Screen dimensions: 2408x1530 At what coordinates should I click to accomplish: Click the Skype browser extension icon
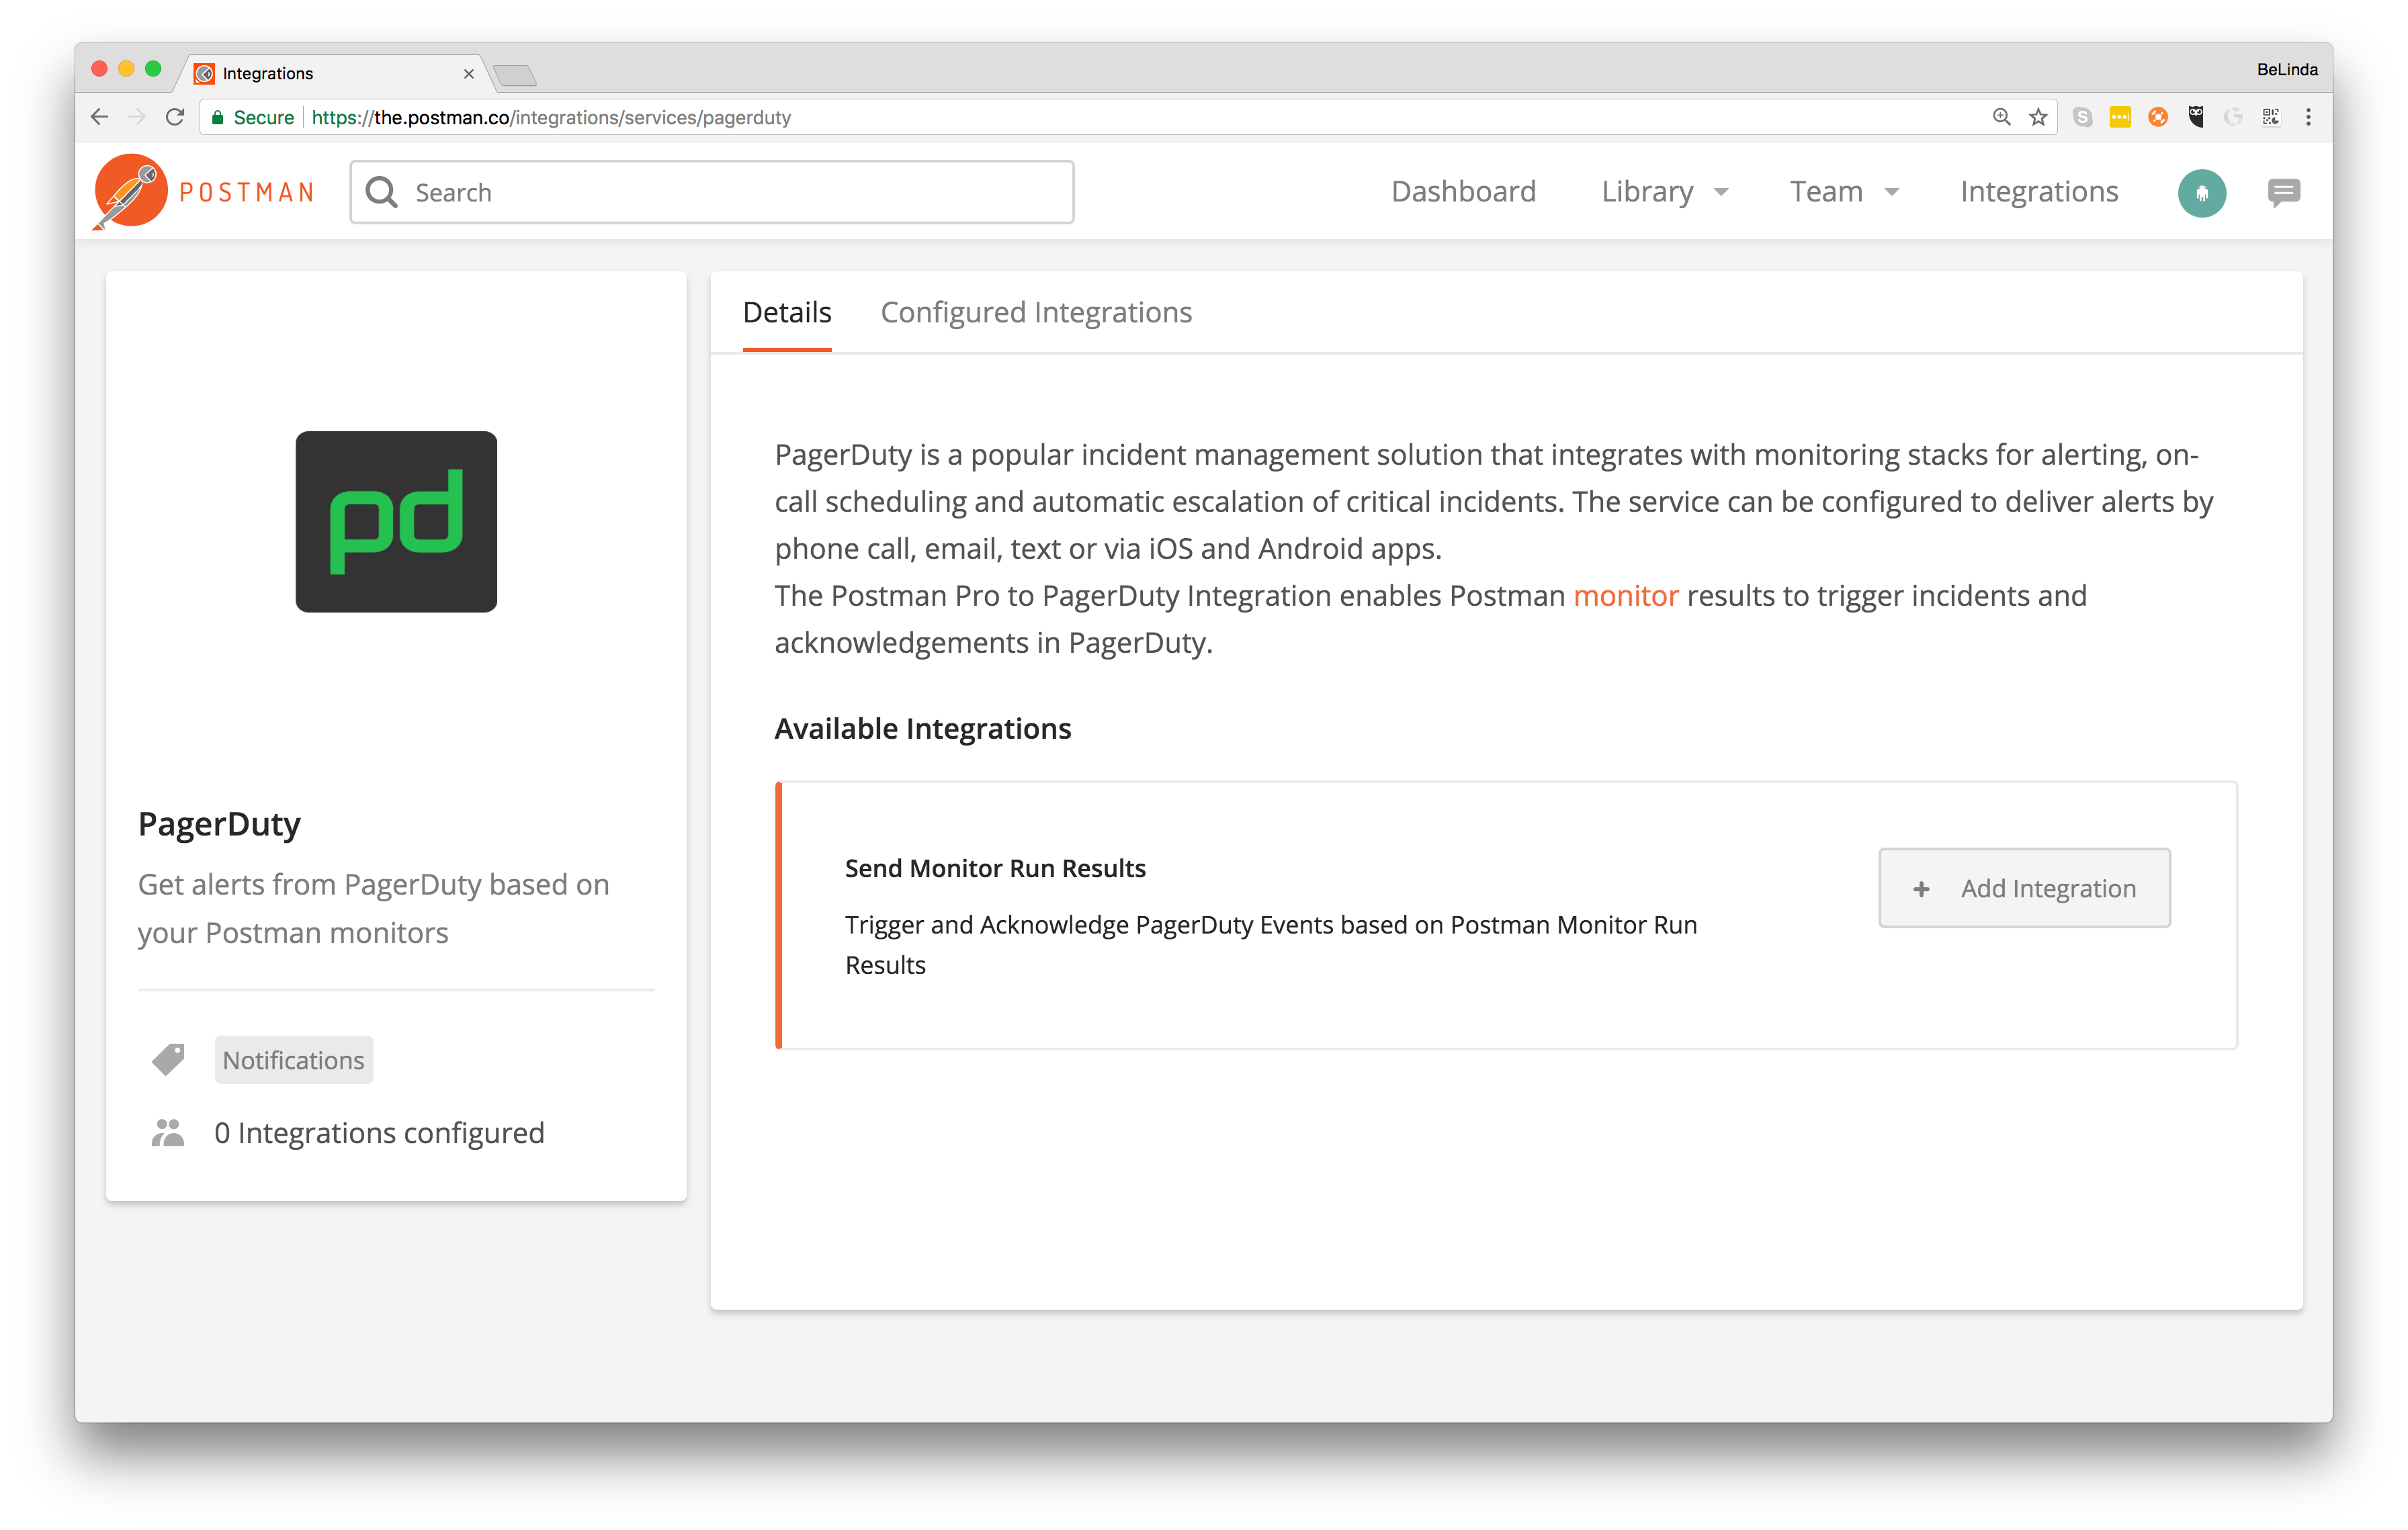[2083, 117]
